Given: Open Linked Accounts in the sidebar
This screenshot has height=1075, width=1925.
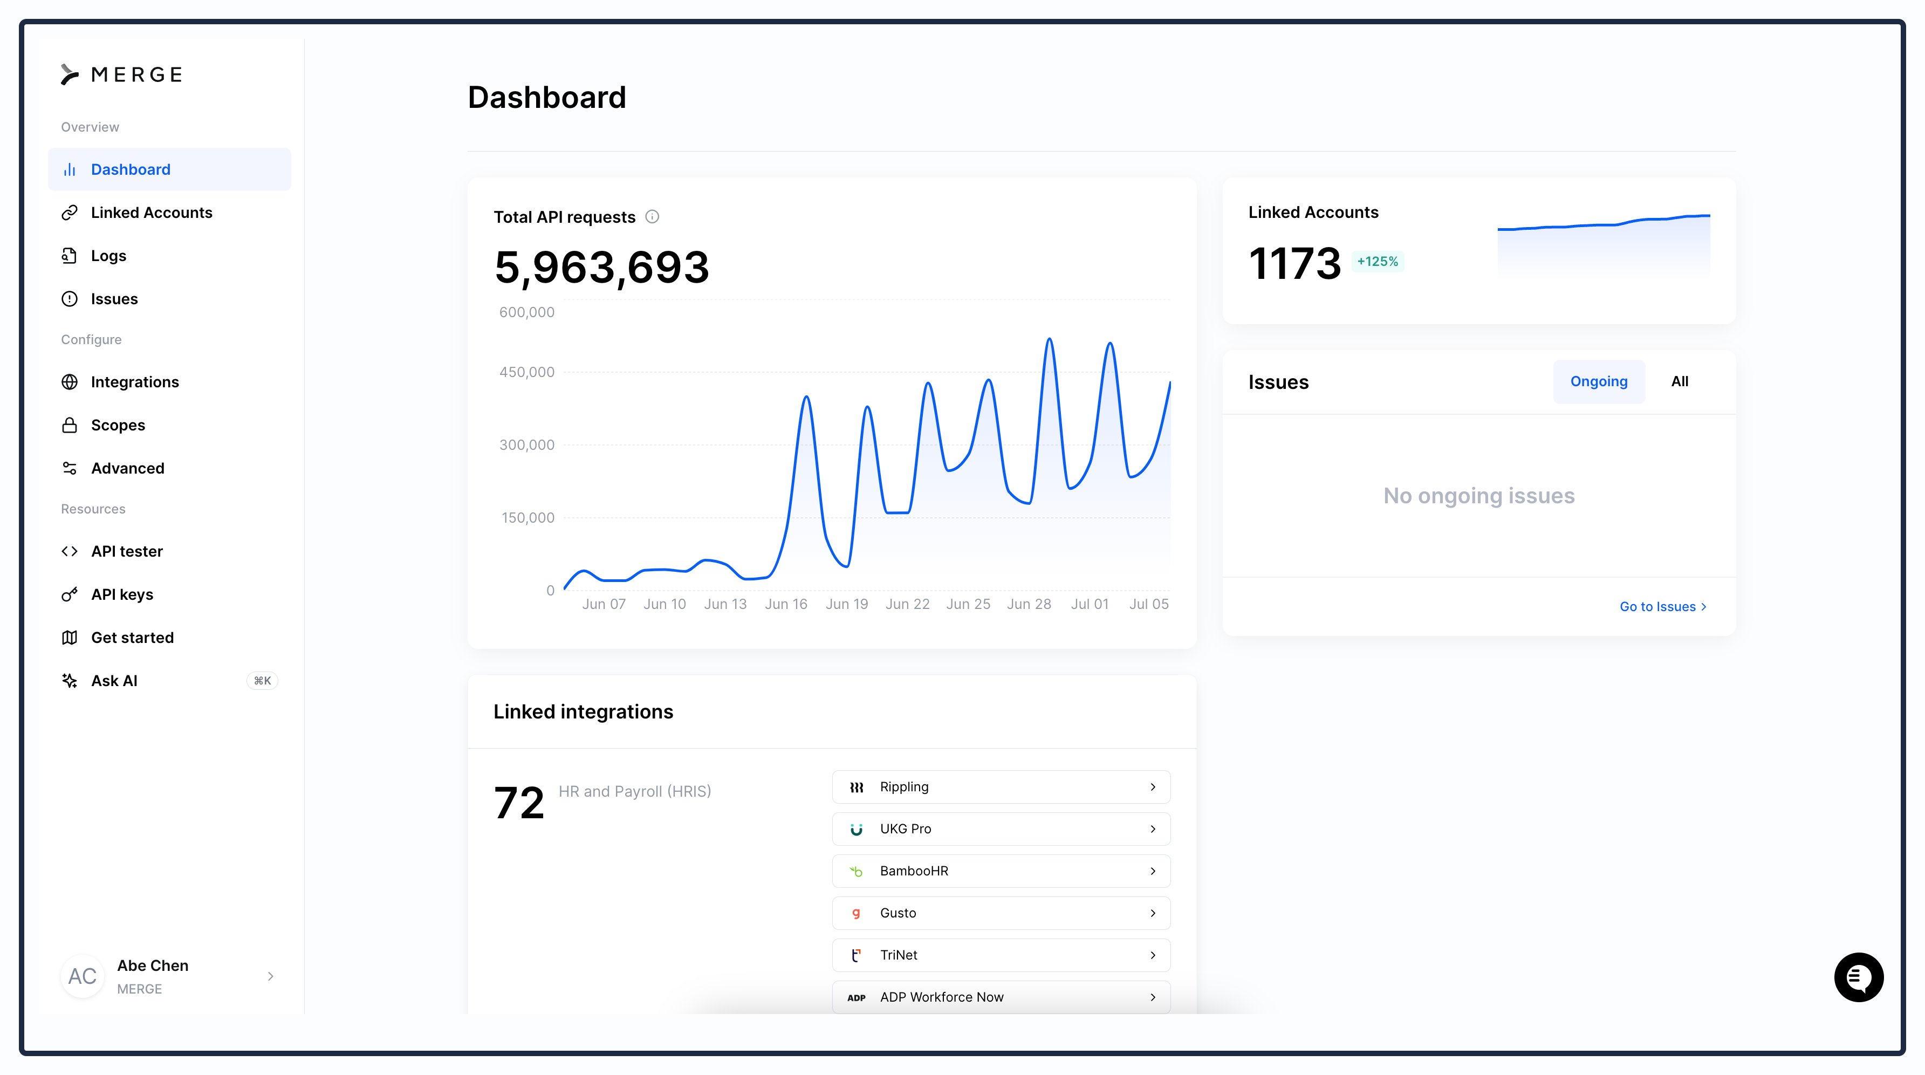Looking at the screenshot, I should 151,213.
